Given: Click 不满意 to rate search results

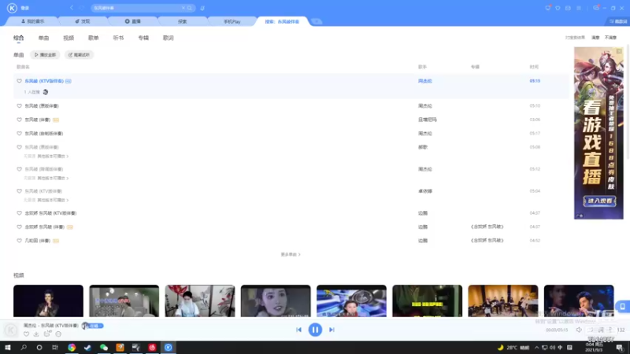Looking at the screenshot, I should (x=610, y=38).
